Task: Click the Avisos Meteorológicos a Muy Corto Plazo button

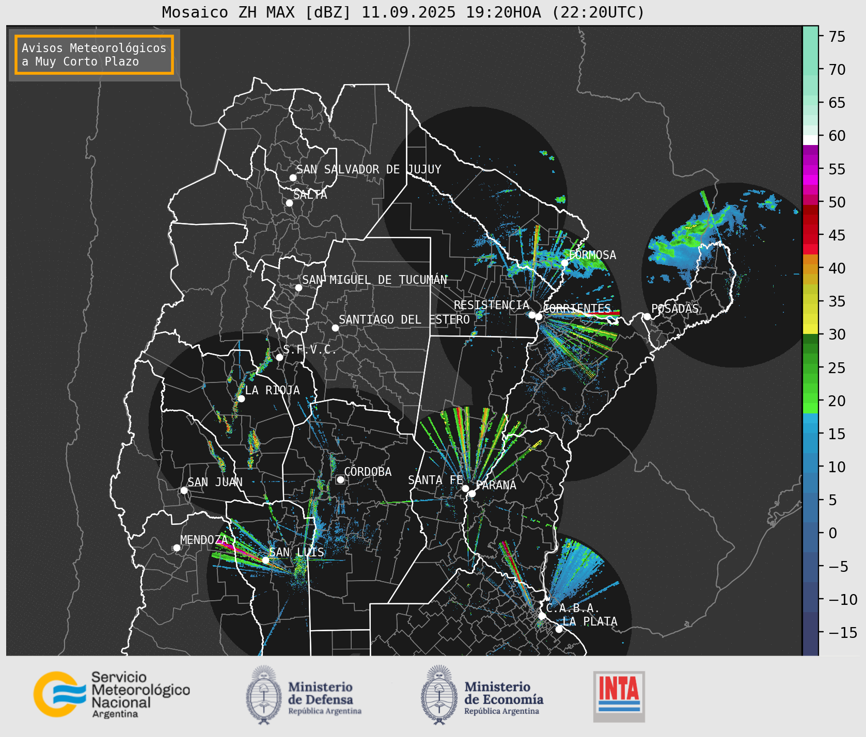Action: click(94, 55)
